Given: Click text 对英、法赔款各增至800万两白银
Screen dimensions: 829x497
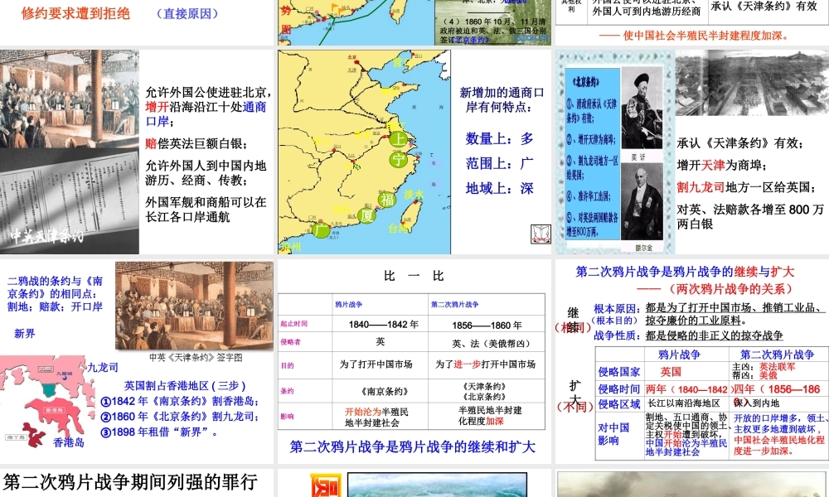Looking at the screenshot, I should (x=750, y=216).
